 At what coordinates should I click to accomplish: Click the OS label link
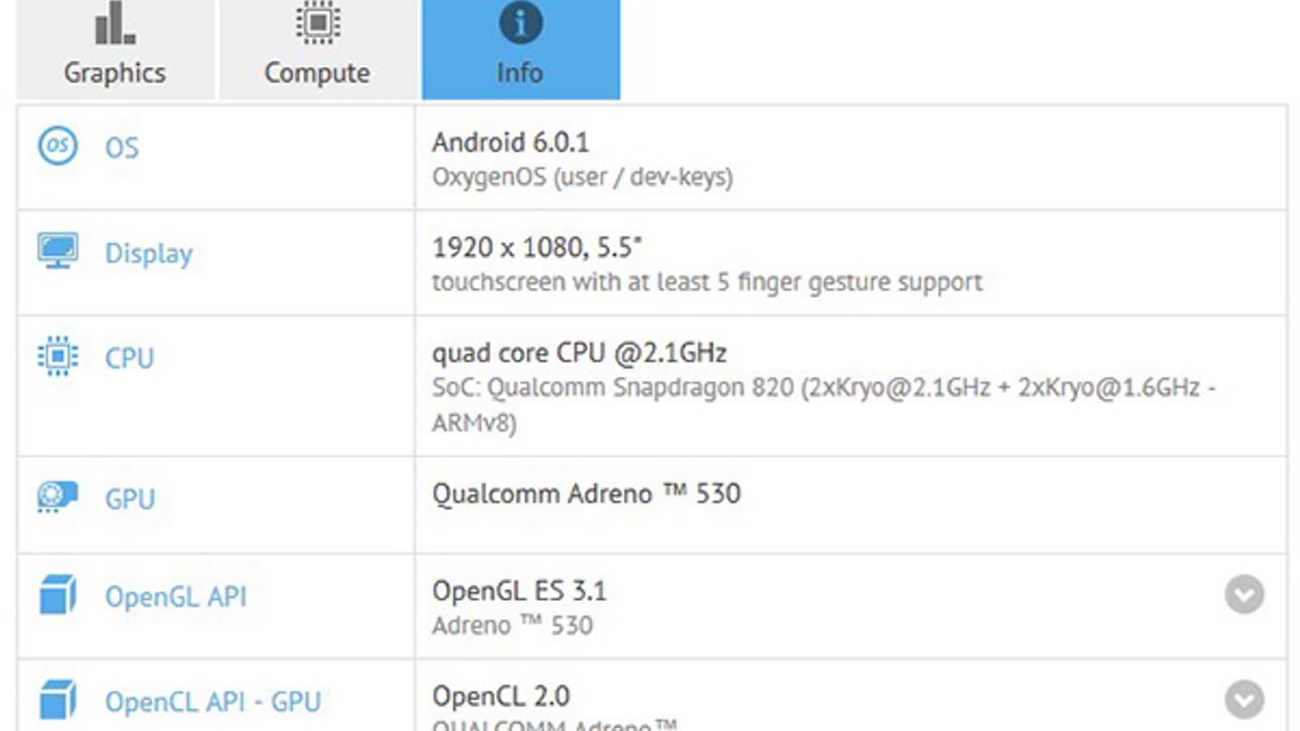[x=122, y=148]
